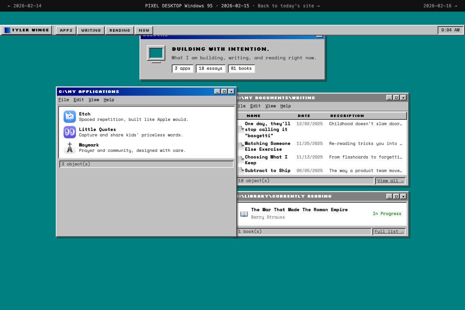Viewport: 465px width, 310px height.
Task: Click the "18 object(s)" status bar in Writing
Action: [305, 181]
